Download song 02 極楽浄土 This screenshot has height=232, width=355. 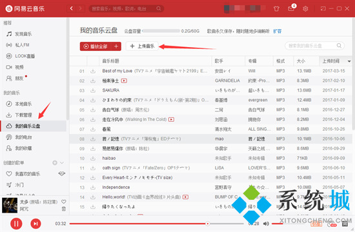coord(93,81)
